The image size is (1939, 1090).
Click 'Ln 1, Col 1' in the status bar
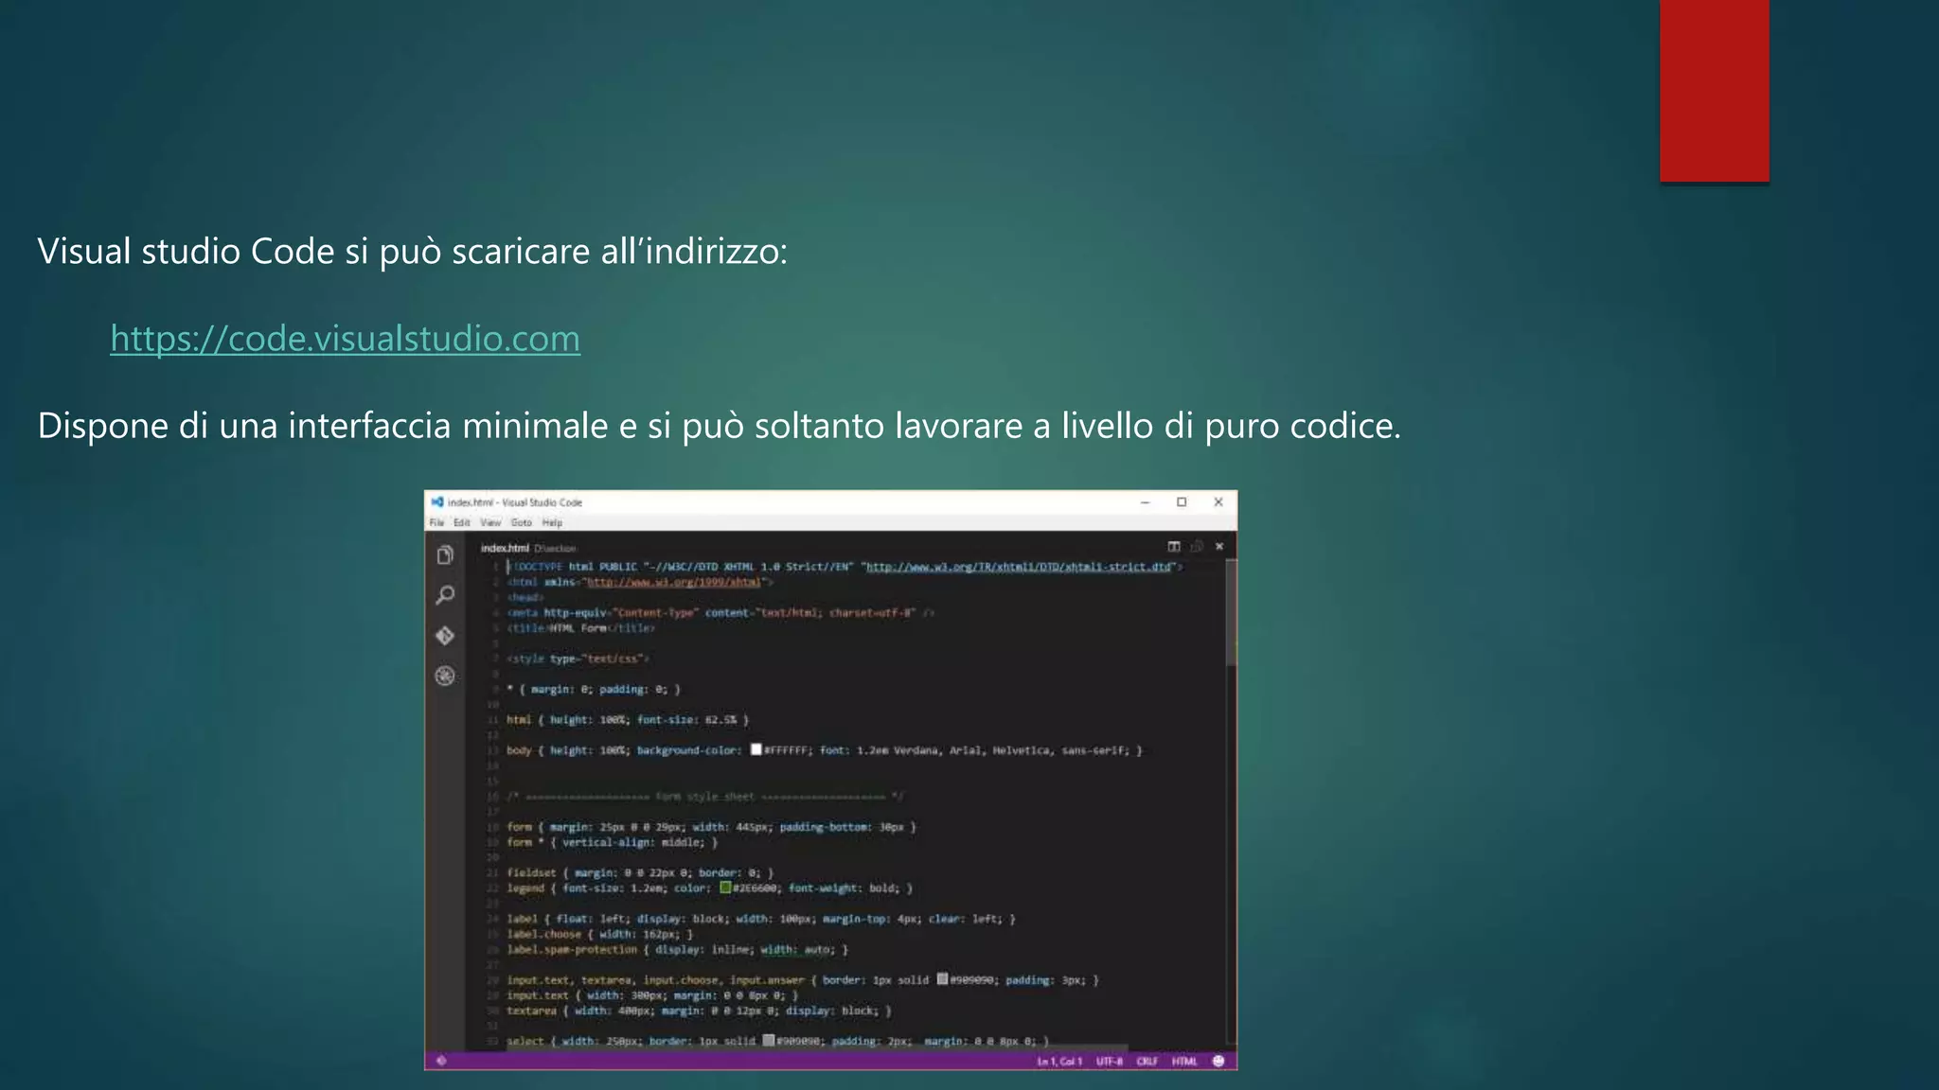tap(1059, 1062)
